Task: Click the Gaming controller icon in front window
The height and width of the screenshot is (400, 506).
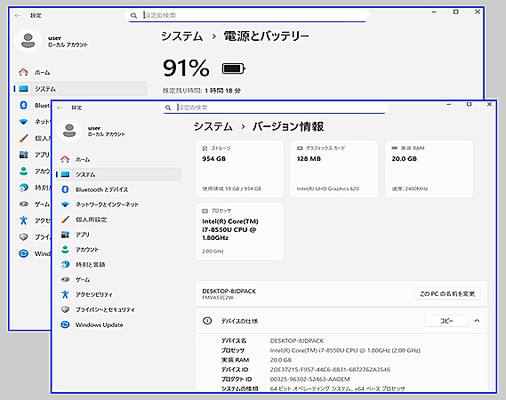Action: tap(65, 279)
